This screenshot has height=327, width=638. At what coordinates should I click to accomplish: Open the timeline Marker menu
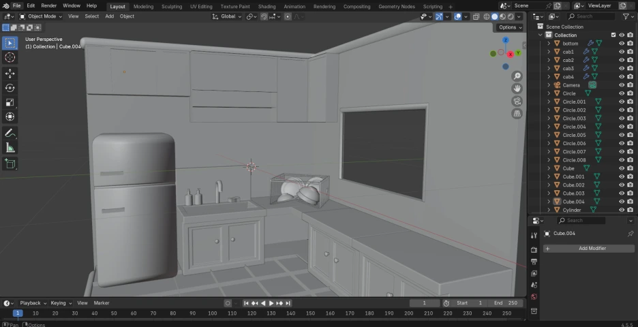click(x=102, y=303)
